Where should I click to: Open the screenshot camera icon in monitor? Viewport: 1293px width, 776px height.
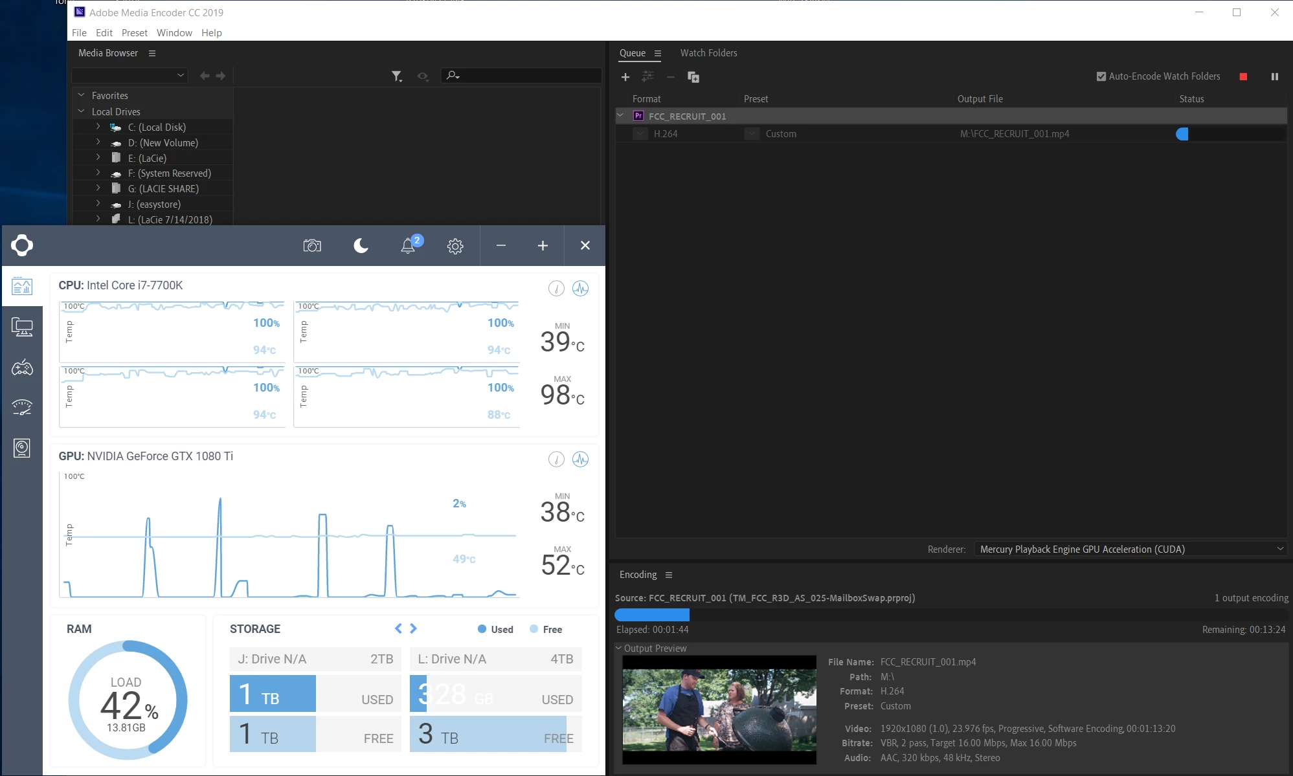coord(312,246)
